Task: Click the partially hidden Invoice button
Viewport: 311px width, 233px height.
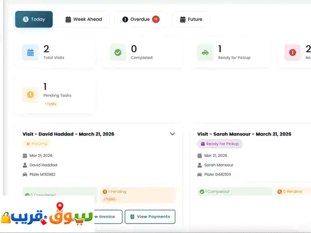Action: point(108,216)
